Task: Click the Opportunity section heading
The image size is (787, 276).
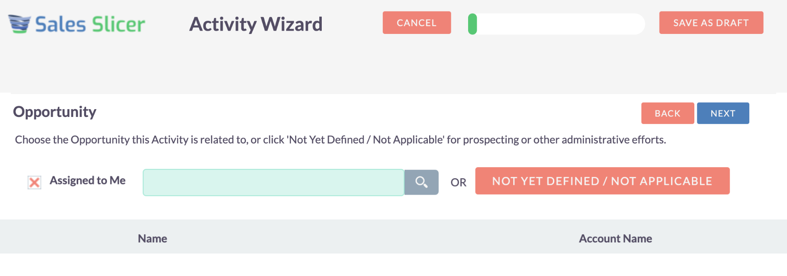Action: click(x=55, y=112)
